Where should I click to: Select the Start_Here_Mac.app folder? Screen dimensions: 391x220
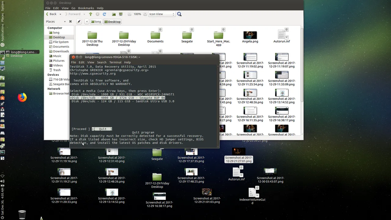[218, 39]
